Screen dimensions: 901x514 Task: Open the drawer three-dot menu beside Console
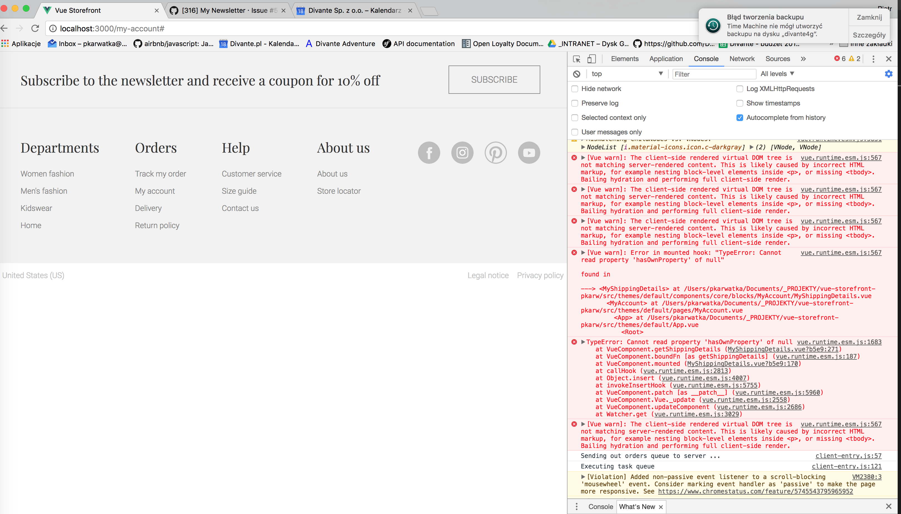coord(576,507)
